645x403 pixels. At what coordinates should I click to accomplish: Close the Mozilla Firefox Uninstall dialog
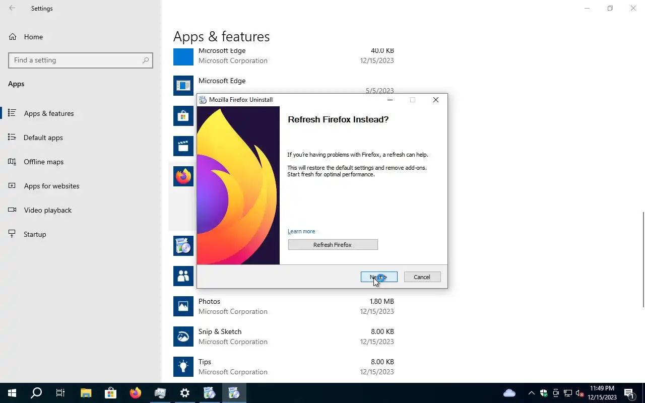436,100
